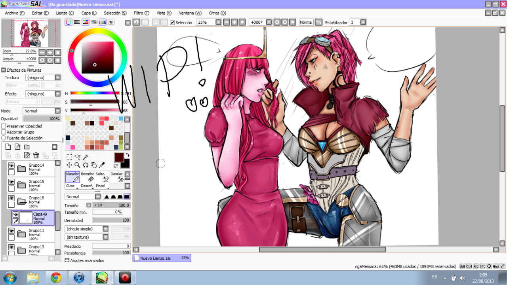
Task: Hide the Grupo14 layer group
Action: click(11, 166)
